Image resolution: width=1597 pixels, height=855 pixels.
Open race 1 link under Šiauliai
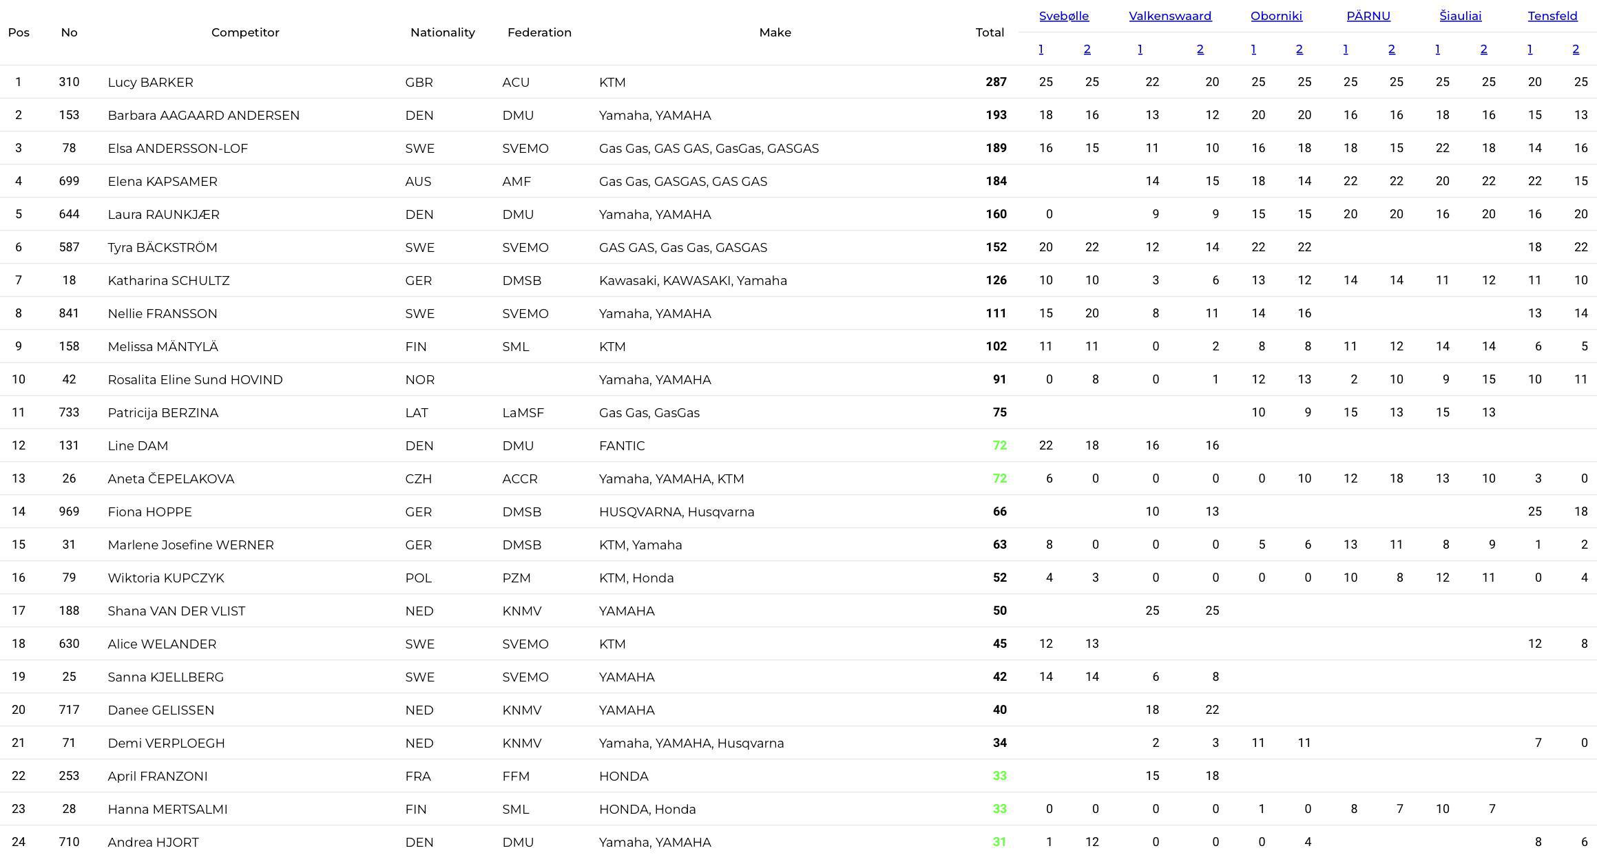point(1437,49)
